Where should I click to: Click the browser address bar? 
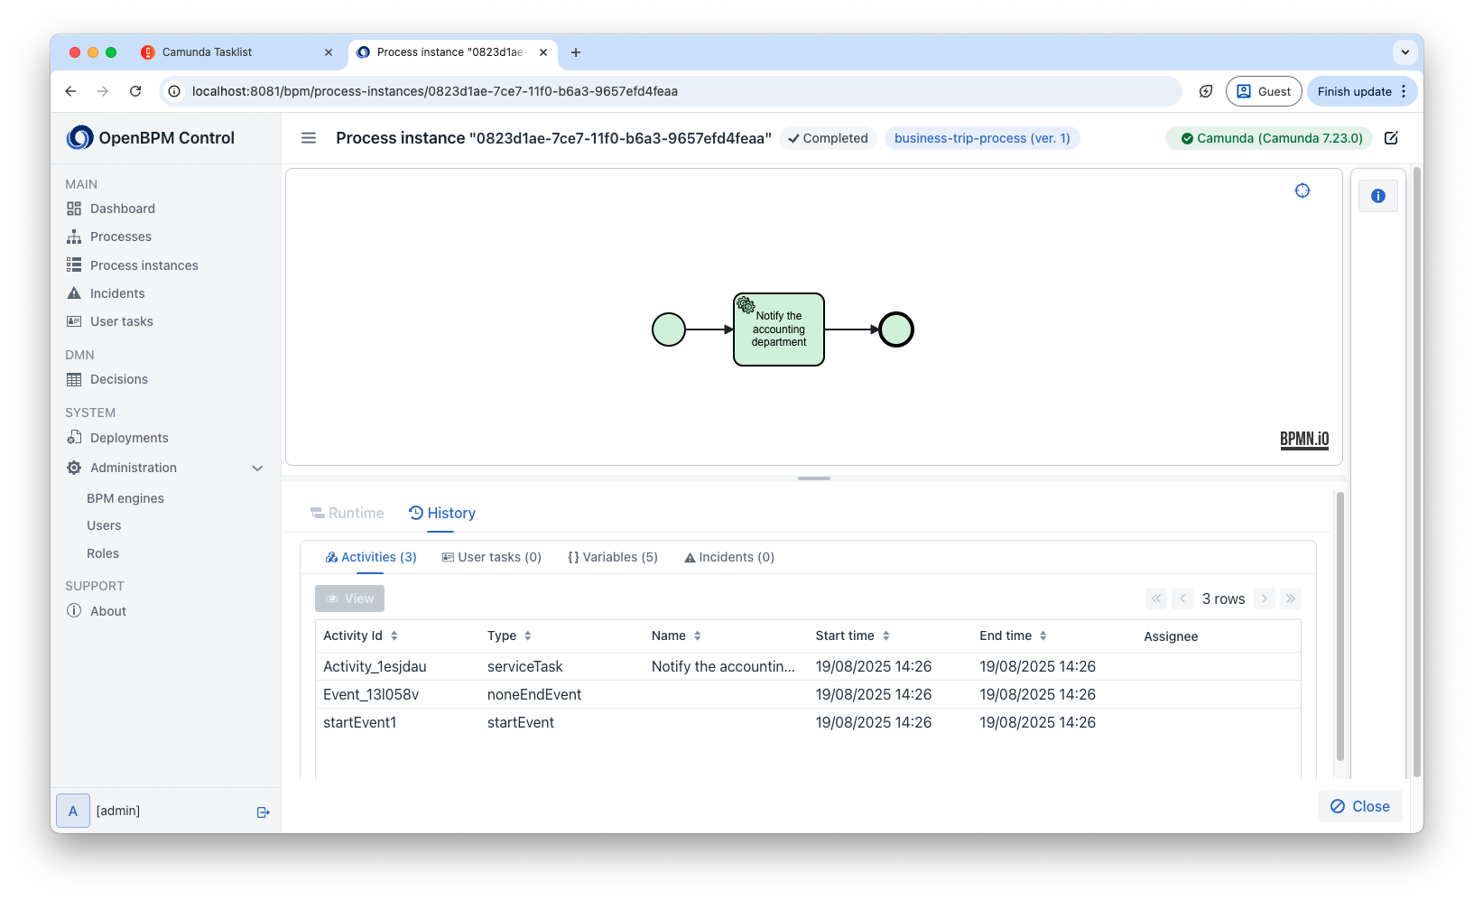point(670,91)
